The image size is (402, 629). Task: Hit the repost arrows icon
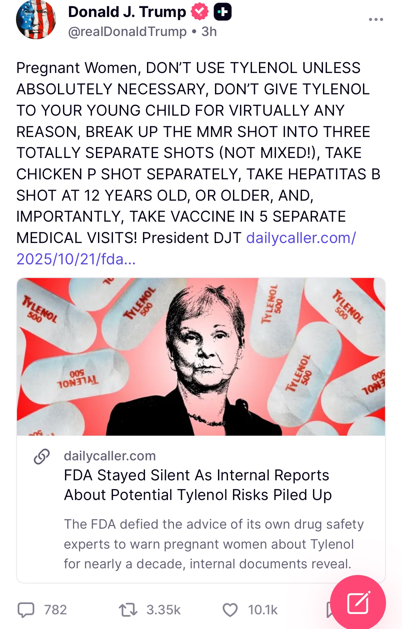(128, 610)
